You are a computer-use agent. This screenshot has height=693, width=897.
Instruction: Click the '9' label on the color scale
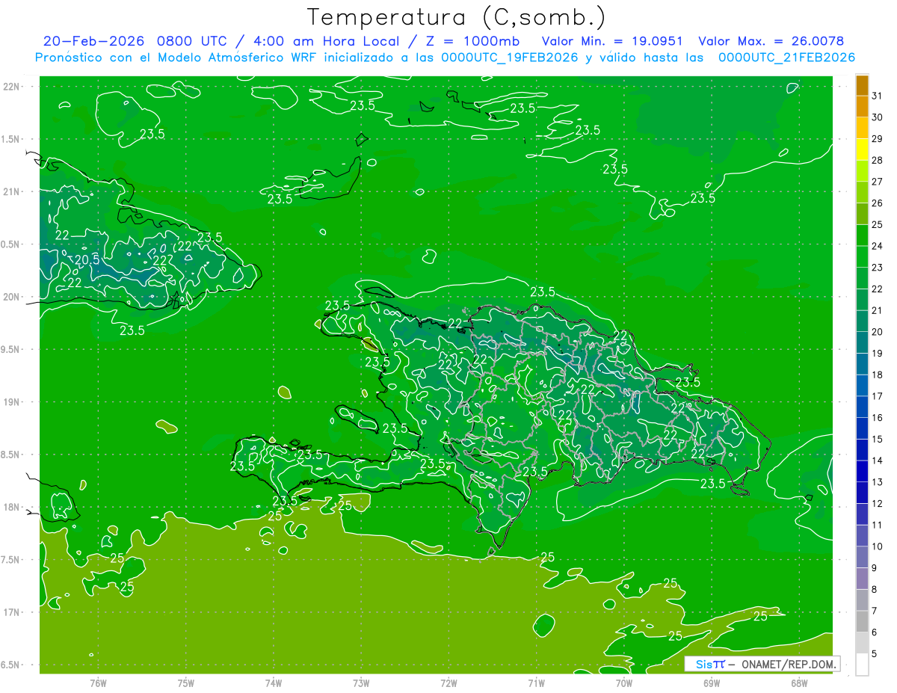point(875,568)
